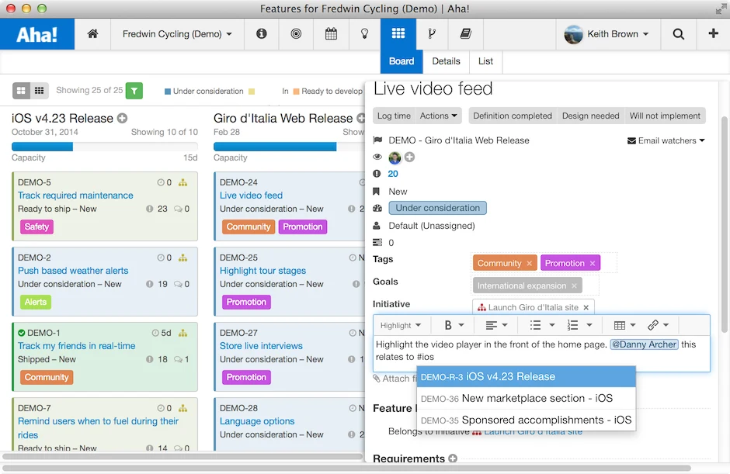The width and height of the screenshot is (730, 474).
Task: Click the hierarchy icon on DEMO-5 card
Action: 183,183
